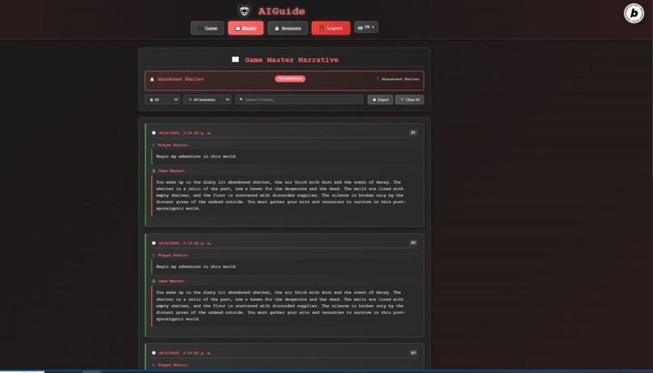Click the Game Master narrative paragraph in entry #1
Image resolution: width=653 pixels, height=373 pixels.
pyautogui.click(x=280, y=195)
